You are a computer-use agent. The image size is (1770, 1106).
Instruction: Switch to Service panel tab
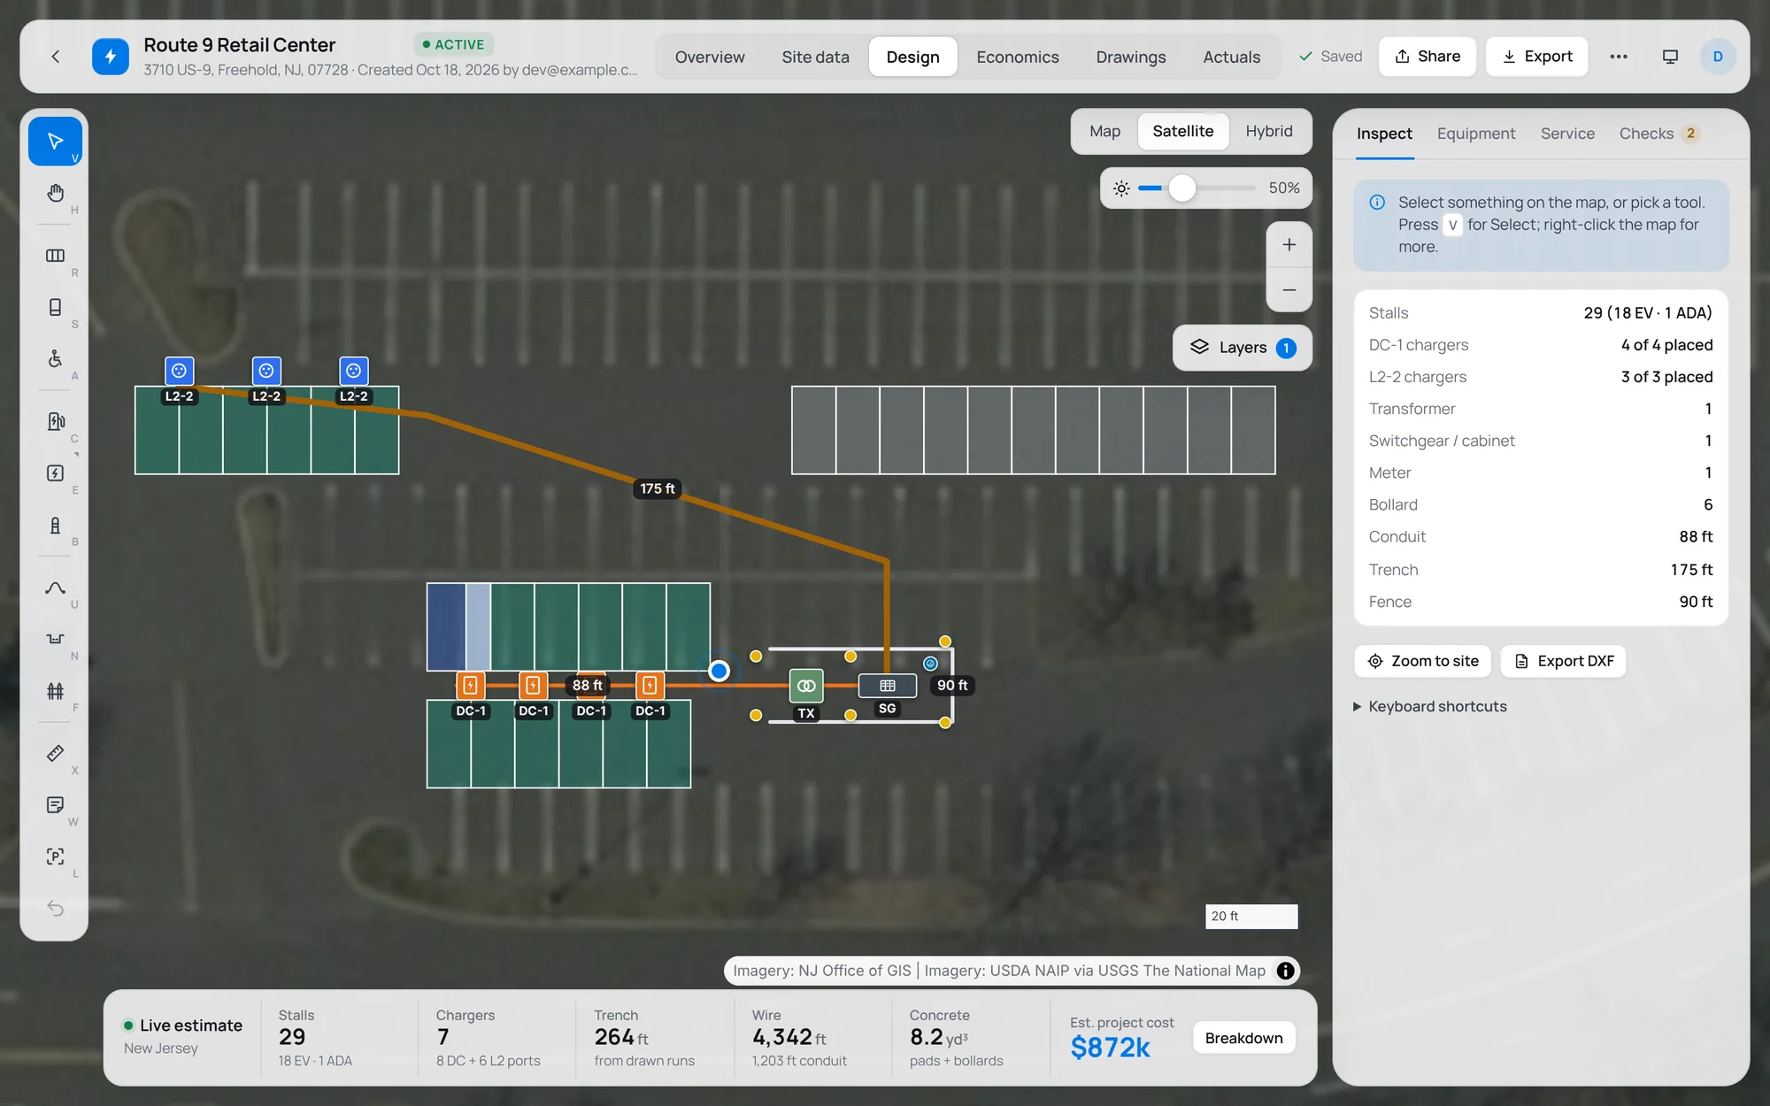pyautogui.click(x=1567, y=134)
